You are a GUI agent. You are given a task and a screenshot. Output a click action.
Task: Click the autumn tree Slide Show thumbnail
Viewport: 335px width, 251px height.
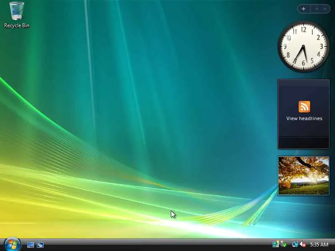coord(303,176)
